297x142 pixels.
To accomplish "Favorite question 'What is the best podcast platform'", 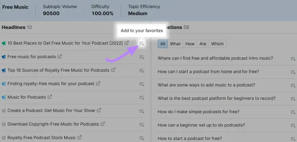I will pyautogui.click(x=293, y=99).
